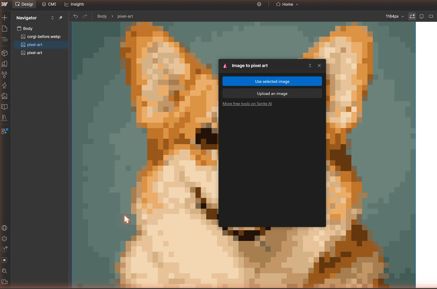Image resolution: width=437 pixels, height=289 pixels.
Task: Switch to the tablet breakpoint
Action: click(x=422, y=16)
